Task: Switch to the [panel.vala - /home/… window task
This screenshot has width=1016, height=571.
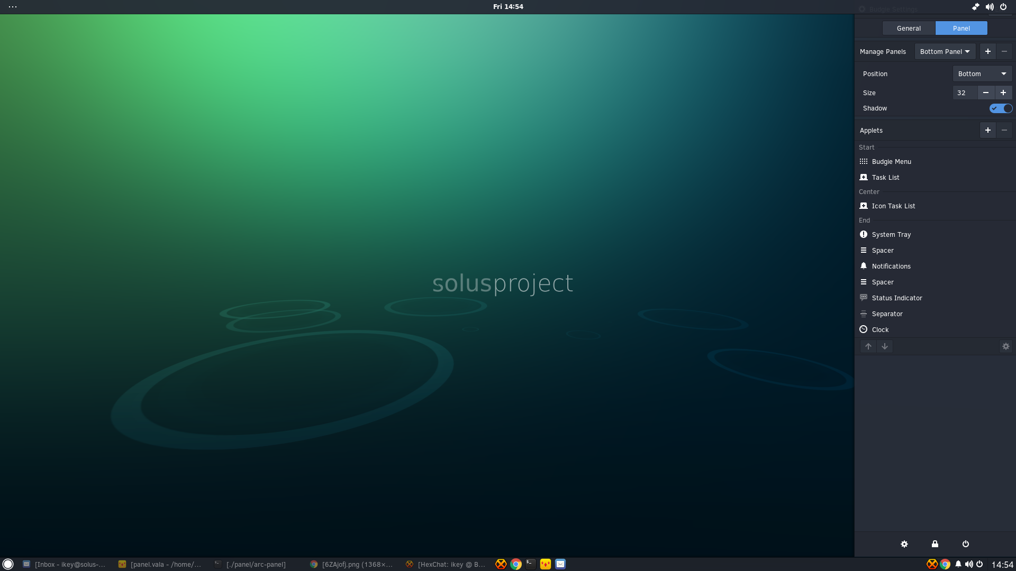Action: [x=160, y=565]
